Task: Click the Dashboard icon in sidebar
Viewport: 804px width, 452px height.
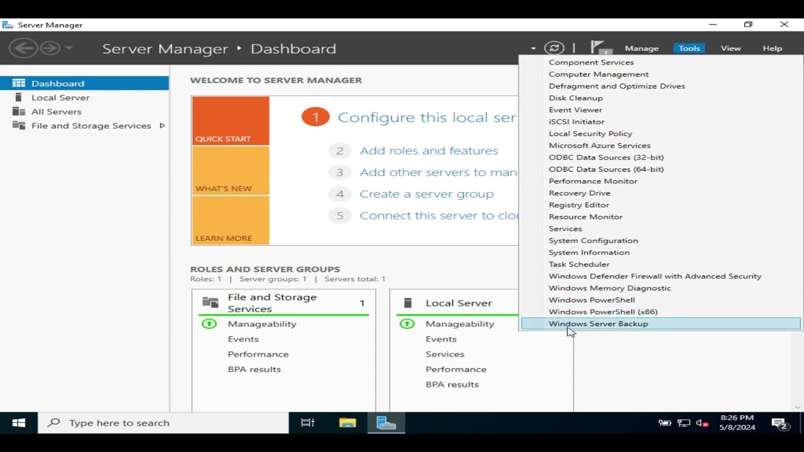Action: [19, 83]
